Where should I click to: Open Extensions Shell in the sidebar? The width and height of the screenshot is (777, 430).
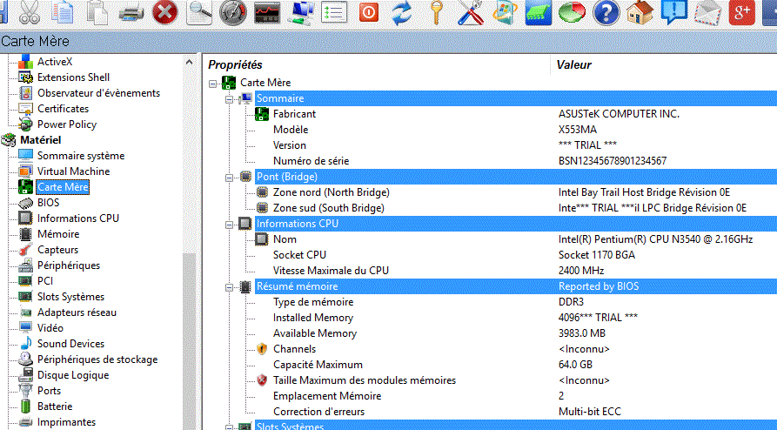73,77
